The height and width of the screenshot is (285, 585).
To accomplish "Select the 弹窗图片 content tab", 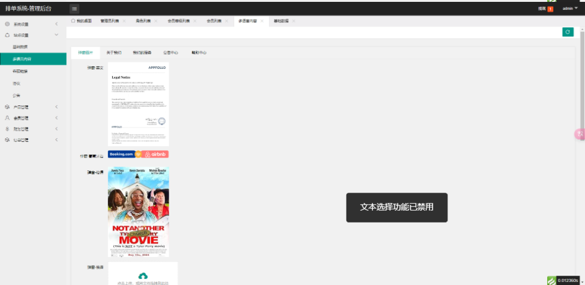I will tap(86, 53).
